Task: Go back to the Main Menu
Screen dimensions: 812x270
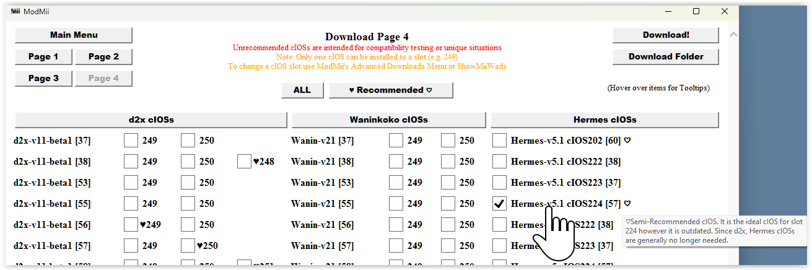Action: coord(74,35)
